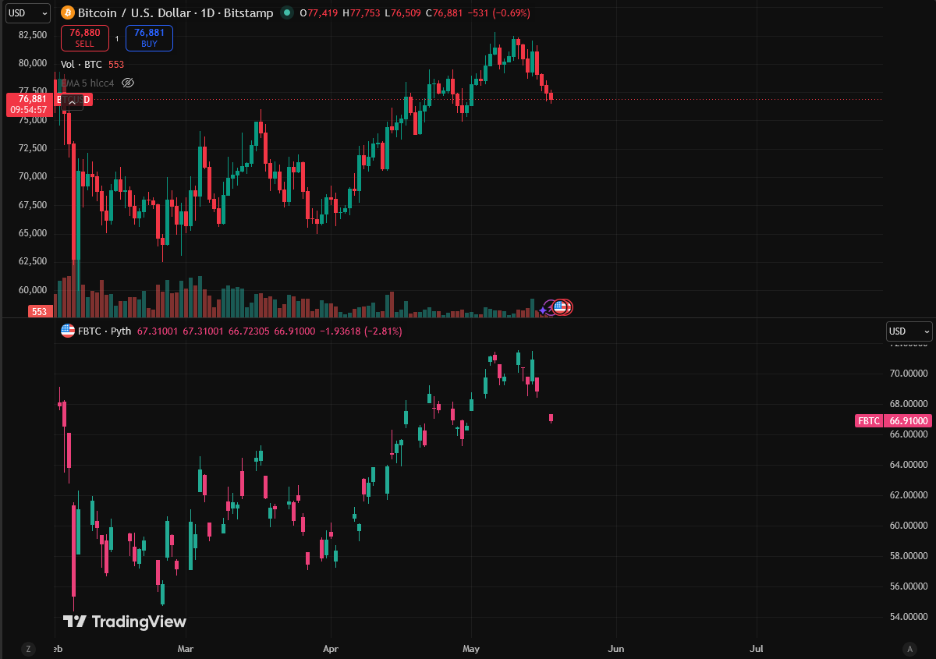The height and width of the screenshot is (659, 936).
Task: Click the 66.91000 price axis label
Action: click(908, 420)
